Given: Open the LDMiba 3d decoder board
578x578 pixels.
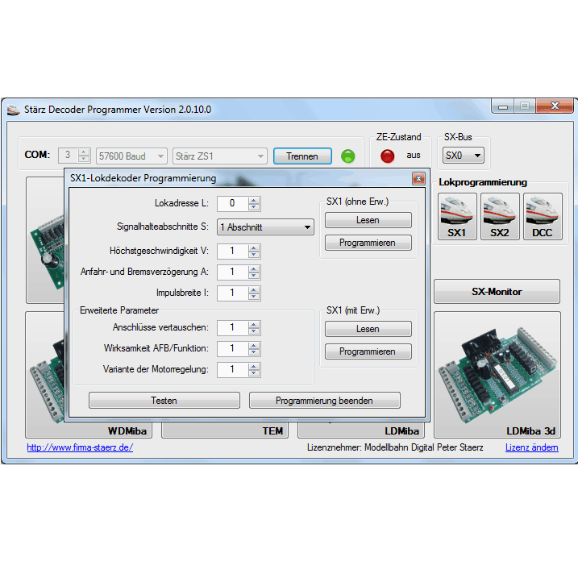Looking at the screenshot, I should click(497, 375).
